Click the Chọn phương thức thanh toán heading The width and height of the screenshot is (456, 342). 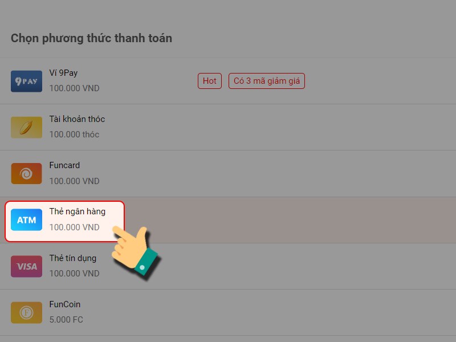point(92,38)
